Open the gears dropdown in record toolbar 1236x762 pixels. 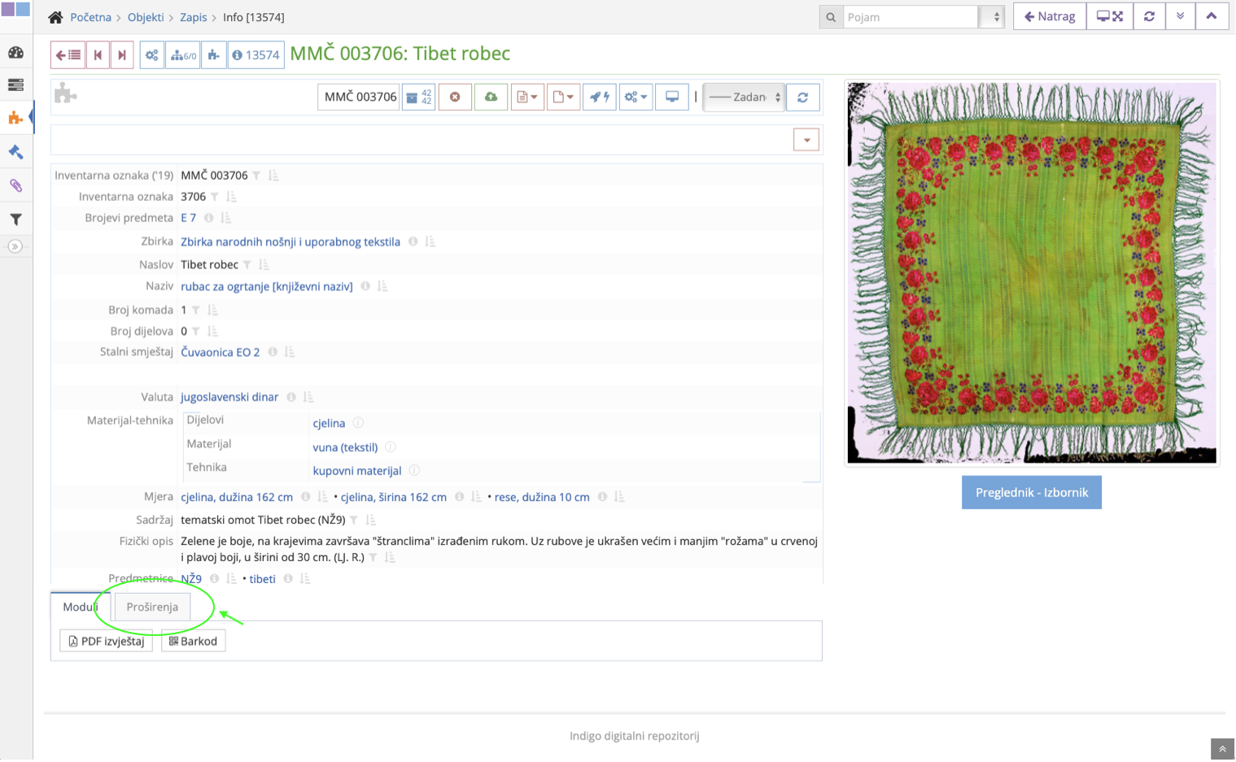click(x=635, y=96)
